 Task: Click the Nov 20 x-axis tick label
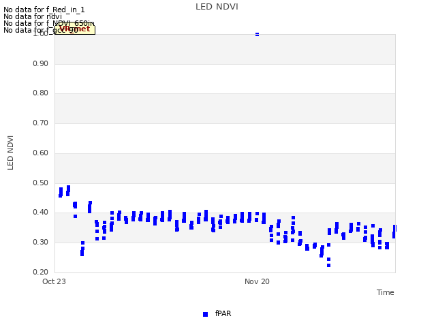pyautogui.click(x=257, y=281)
